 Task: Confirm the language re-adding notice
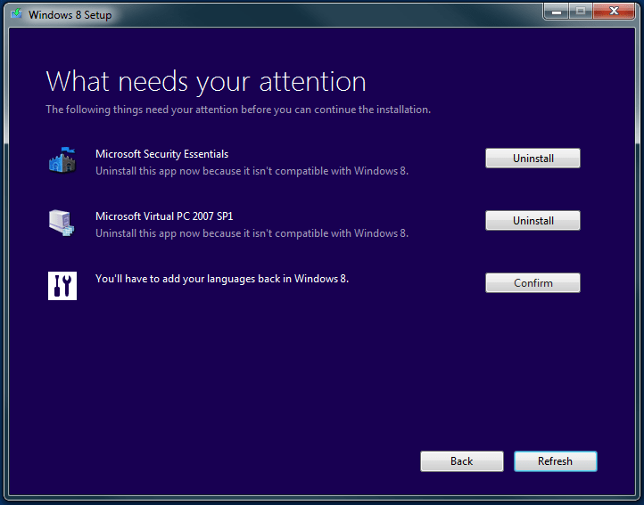533,282
